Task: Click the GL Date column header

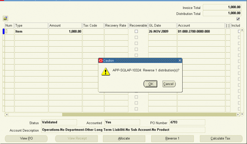Action: pyautogui.click(x=162, y=25)
